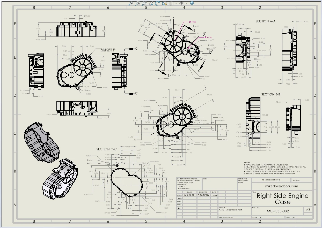The width and height of the screenshot is (322, 228).
Task: Click the Zoom to Fit magnifier icon
Action: [x=131, y=3]
